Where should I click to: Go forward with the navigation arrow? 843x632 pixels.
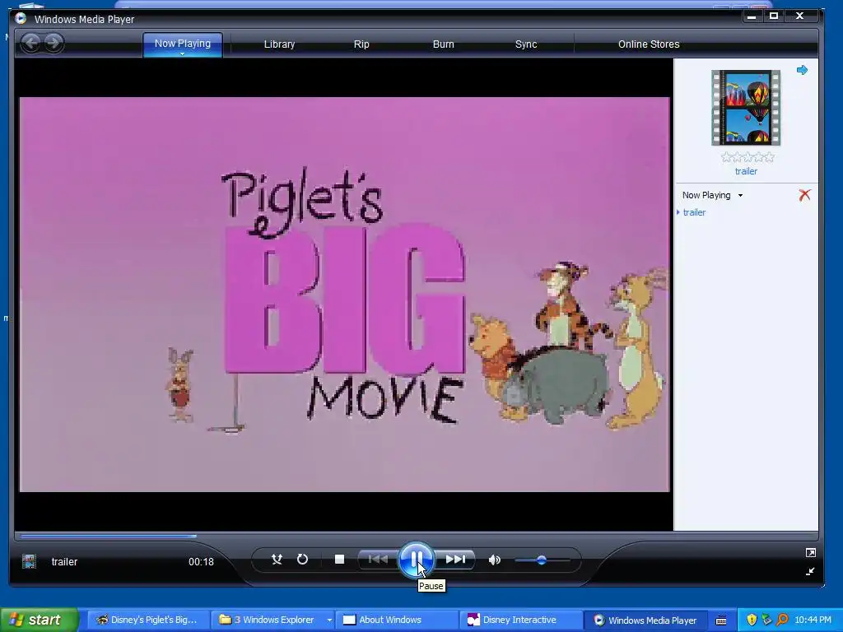click(x=54, y=43)
